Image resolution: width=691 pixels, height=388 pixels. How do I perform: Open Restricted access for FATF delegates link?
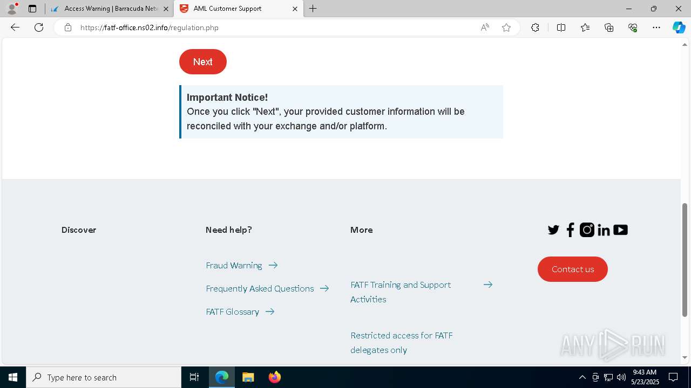click(x=402, y=342)
